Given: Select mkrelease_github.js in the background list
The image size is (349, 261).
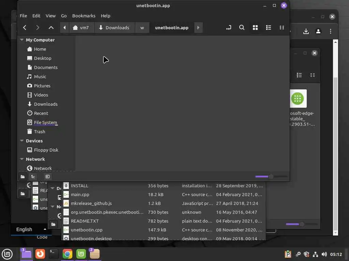Looking at the screenshot, I should [164, 204].
